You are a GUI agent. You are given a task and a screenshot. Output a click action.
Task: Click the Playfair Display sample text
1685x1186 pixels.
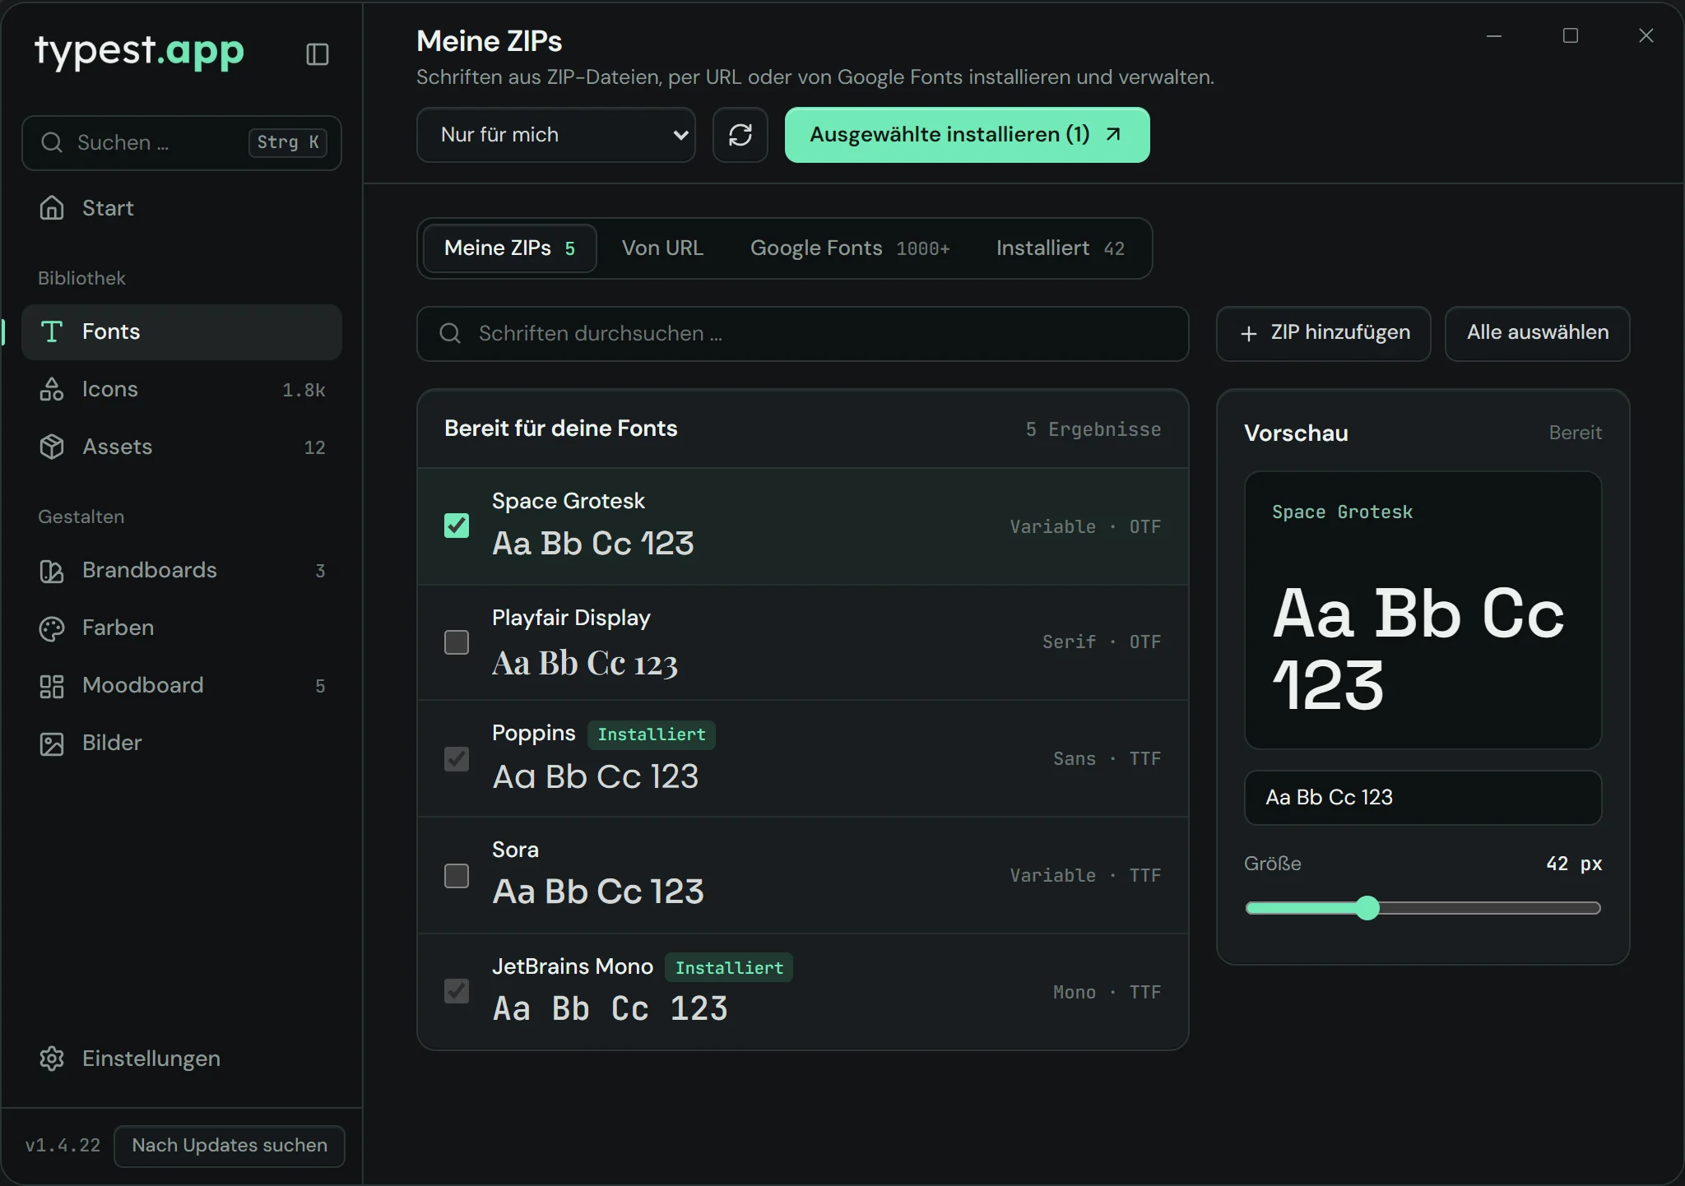click(585, 663)
